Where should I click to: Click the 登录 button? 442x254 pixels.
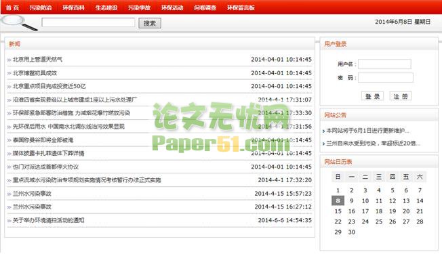[372, 96]
